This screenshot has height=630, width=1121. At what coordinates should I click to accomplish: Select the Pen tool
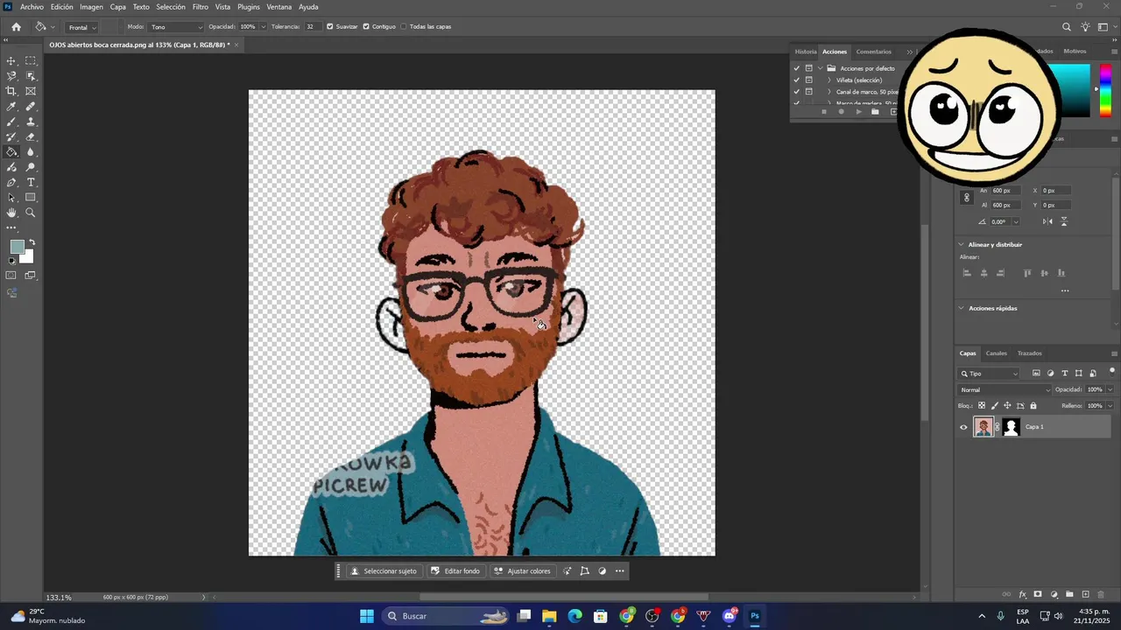point(11,182)
